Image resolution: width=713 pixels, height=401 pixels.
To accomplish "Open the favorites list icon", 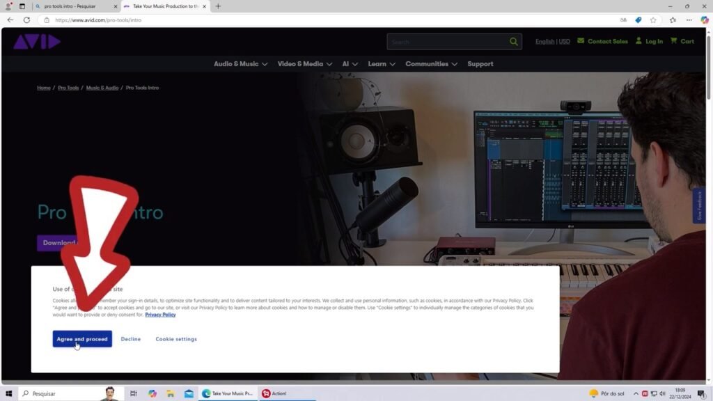I will tap(673, 20).
